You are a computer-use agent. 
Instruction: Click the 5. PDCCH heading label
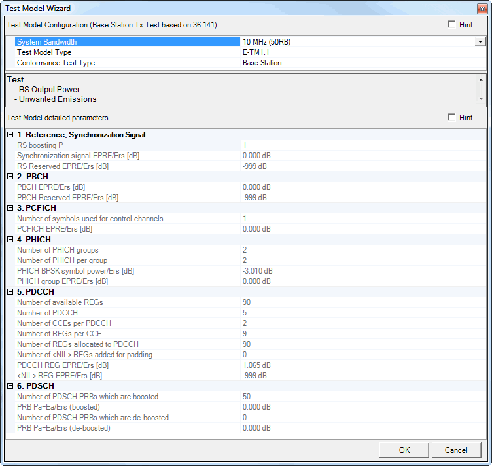[x=35, y=291]
